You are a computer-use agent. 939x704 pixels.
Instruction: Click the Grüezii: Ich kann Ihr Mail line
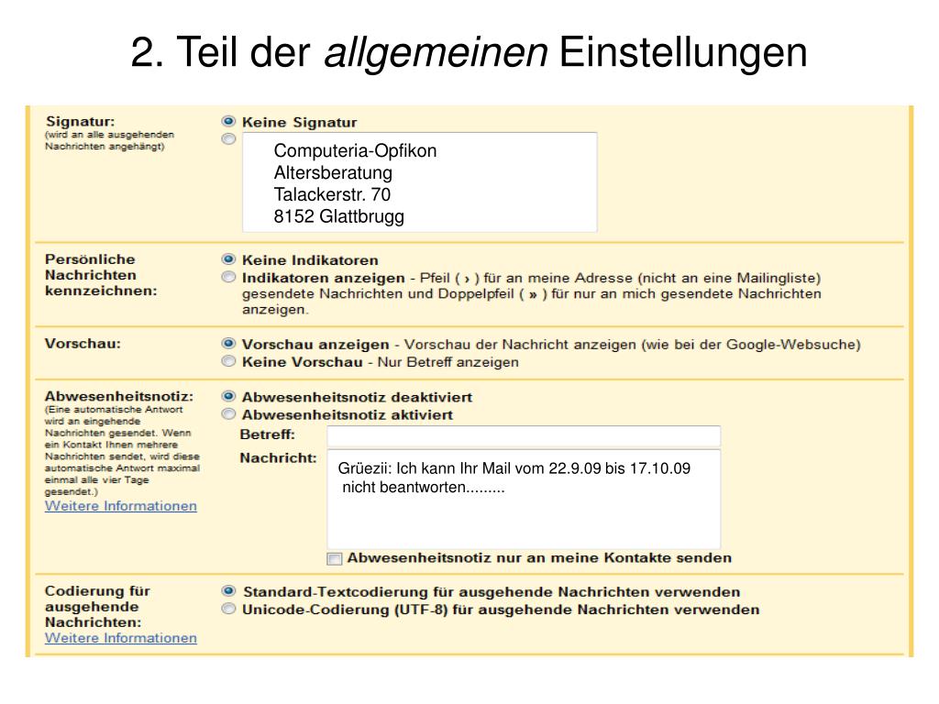[x=514, y=468]
